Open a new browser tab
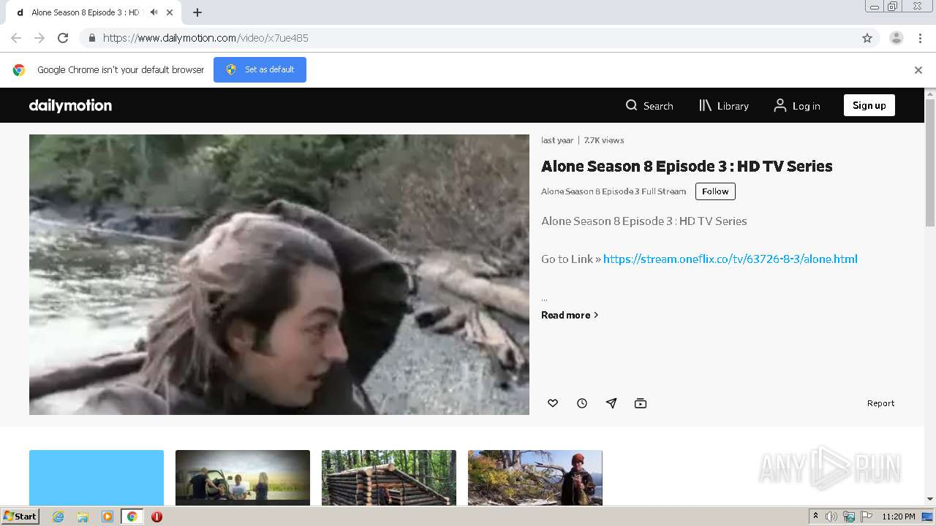The width and height of the screenshot is (936, 526). coord(197,12)
